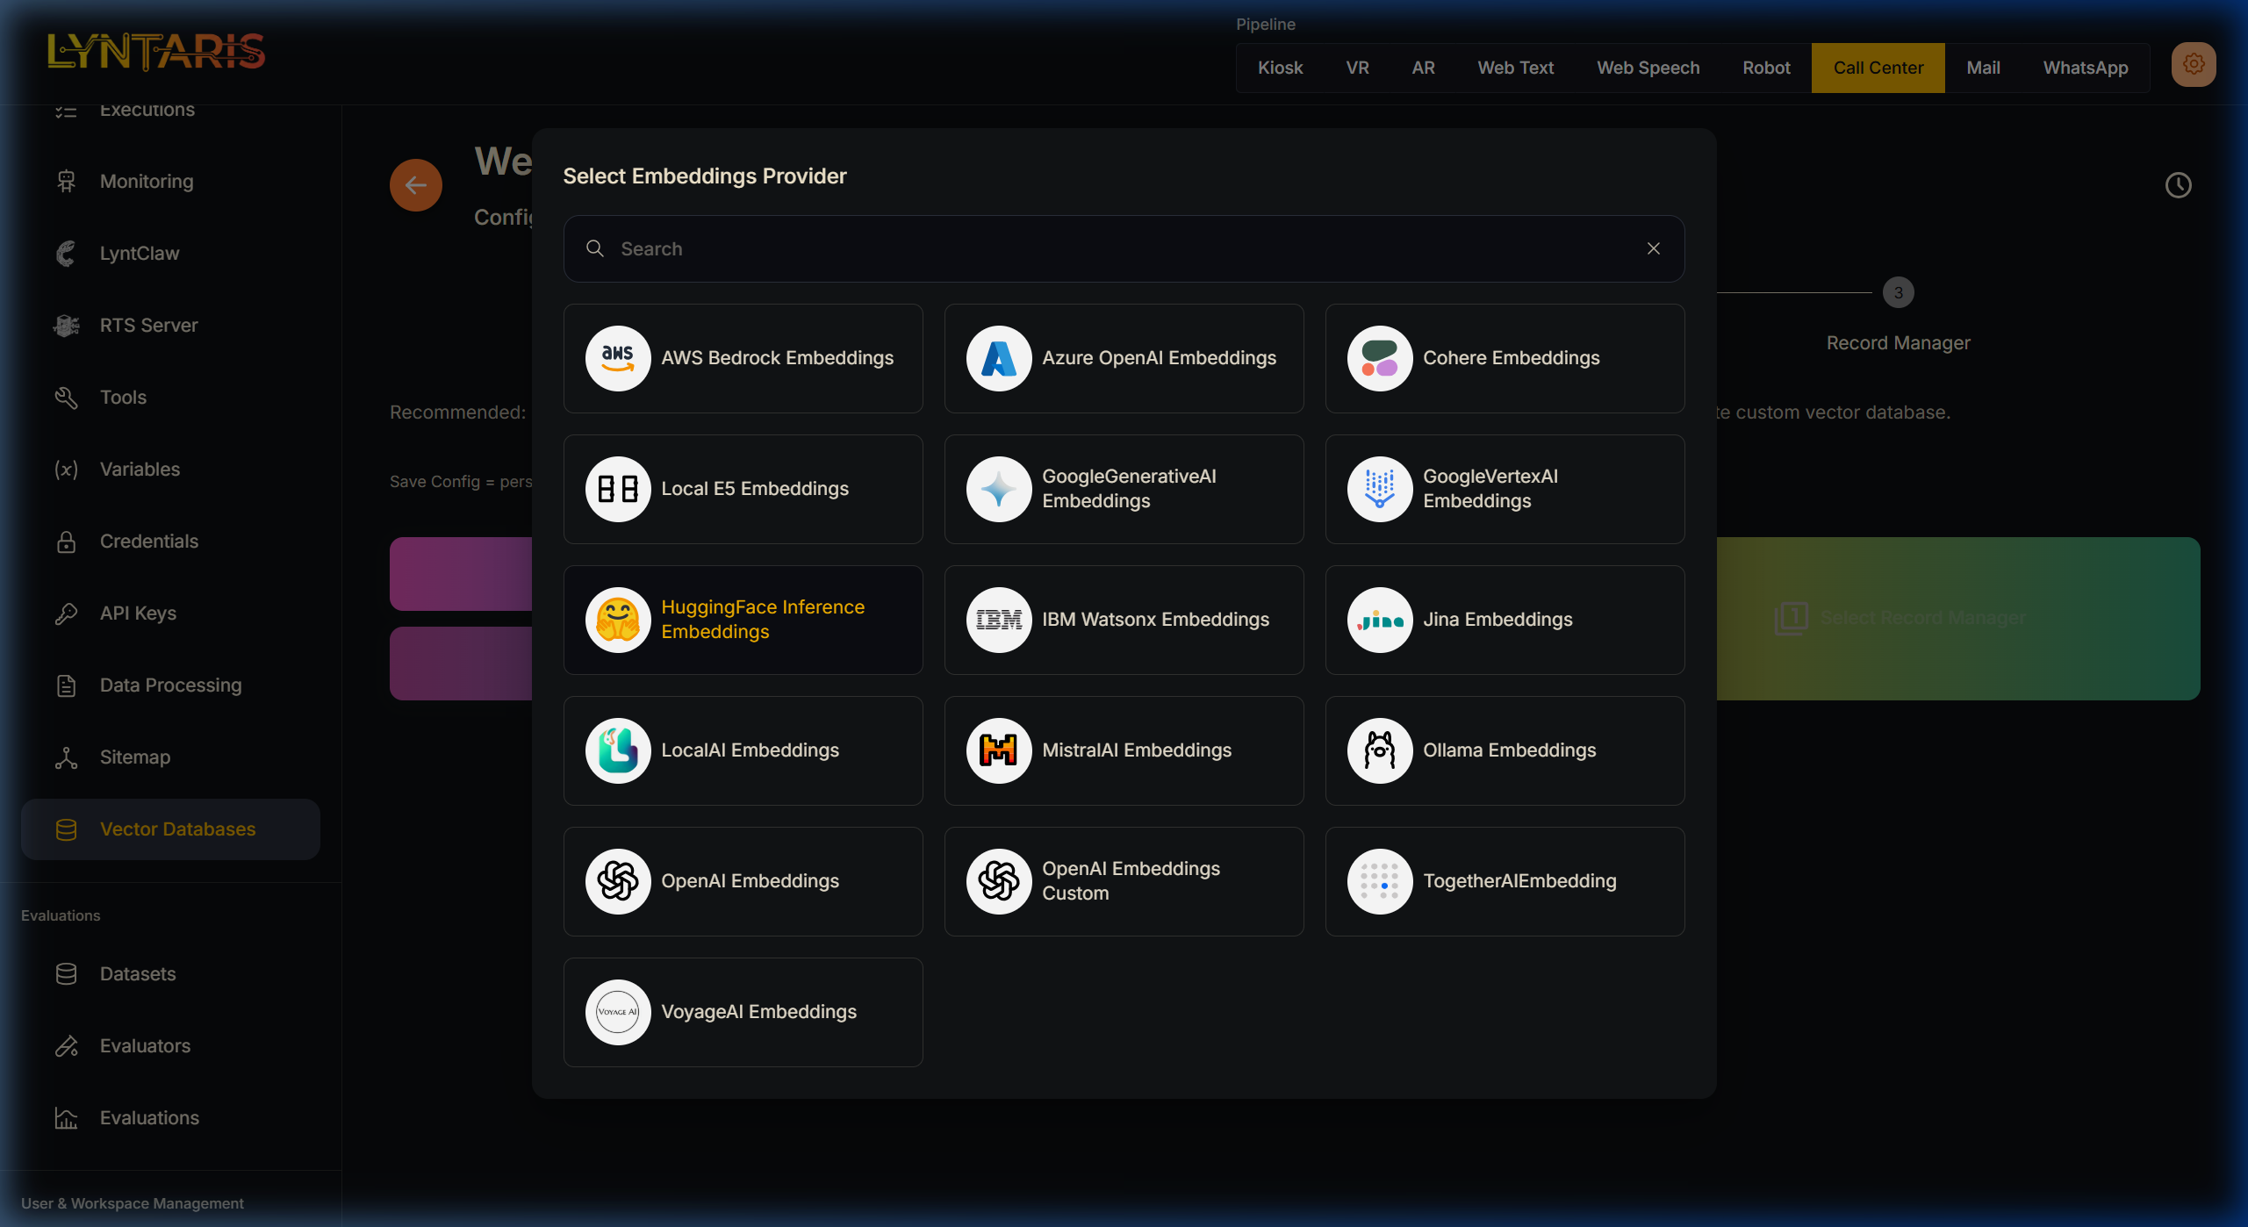The image size is (2248, 1227).
Task: Select the Local E5 Embeddings icon
Action: (618, 489)
